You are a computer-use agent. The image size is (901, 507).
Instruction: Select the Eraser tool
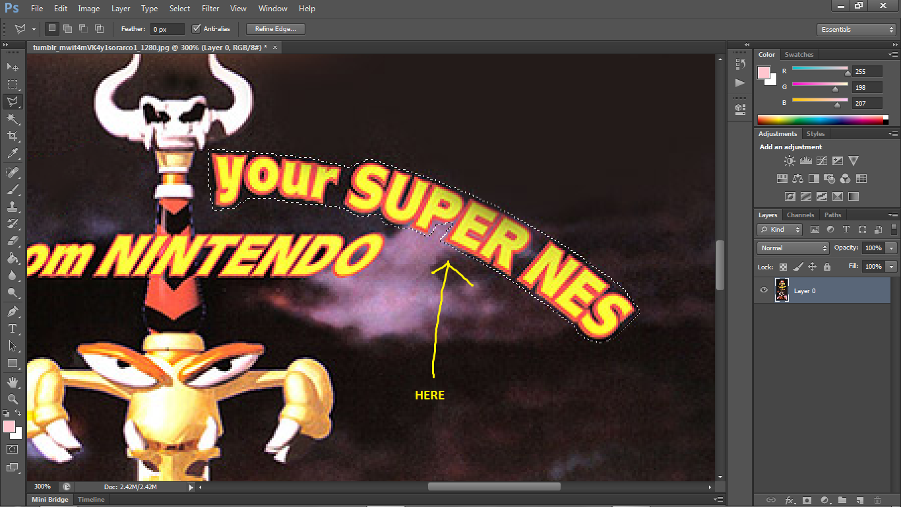coord(13,241)
